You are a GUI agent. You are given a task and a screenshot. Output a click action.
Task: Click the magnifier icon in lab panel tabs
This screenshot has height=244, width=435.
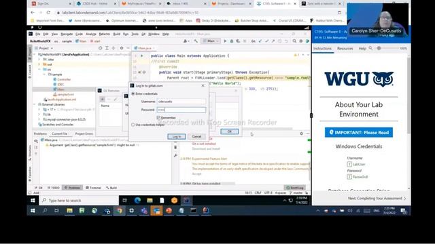[x=370, y=48]
